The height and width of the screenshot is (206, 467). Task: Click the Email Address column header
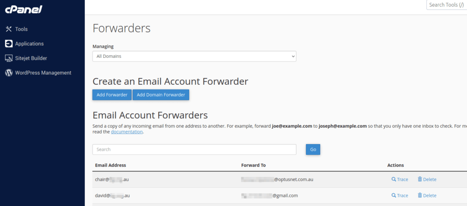[110, 165]
